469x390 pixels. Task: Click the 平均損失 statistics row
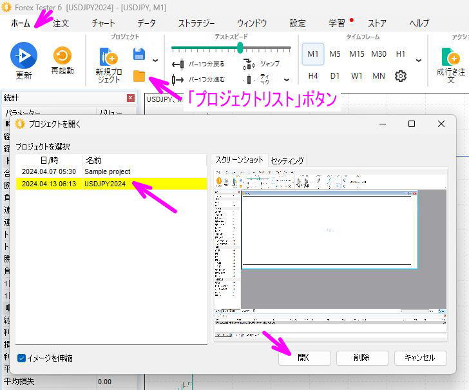69,382
